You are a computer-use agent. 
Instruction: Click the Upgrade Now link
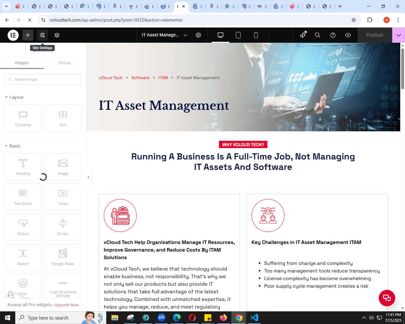tap(66, 305)
